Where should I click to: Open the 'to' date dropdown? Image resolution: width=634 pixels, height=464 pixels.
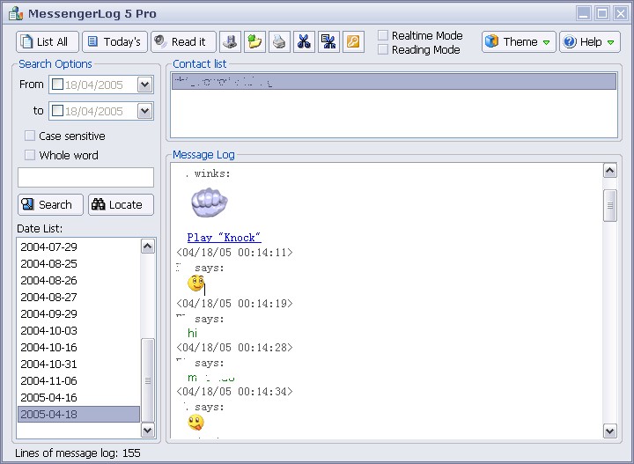click(x=145, y=111)
